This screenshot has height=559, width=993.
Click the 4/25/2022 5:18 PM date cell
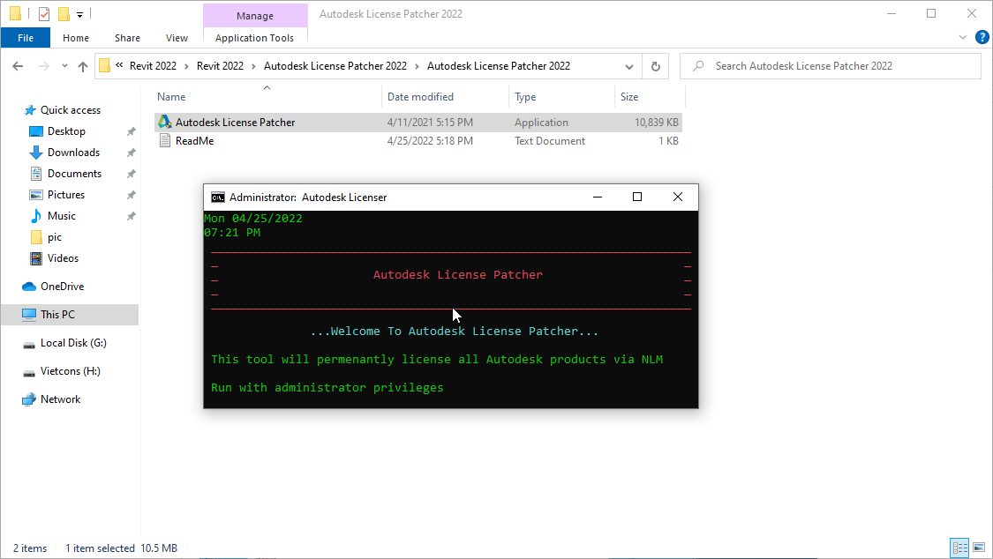click(x=430, y=141)
